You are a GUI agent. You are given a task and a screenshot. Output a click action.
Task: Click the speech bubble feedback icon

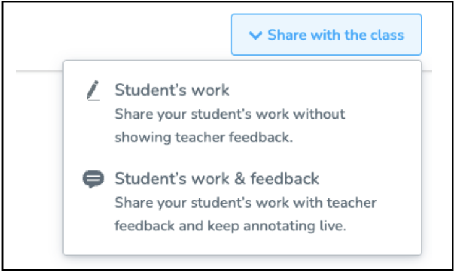pos(93,179)
